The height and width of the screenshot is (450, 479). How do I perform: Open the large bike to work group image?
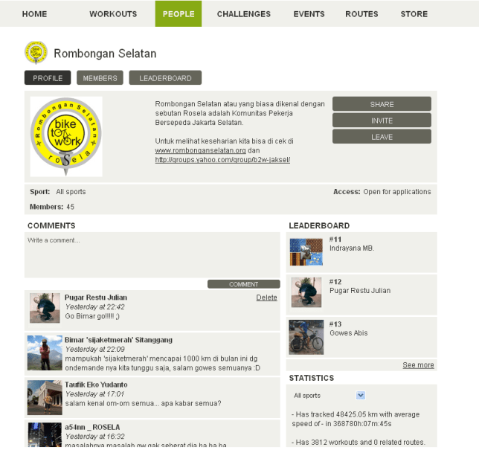click(66, 137)
